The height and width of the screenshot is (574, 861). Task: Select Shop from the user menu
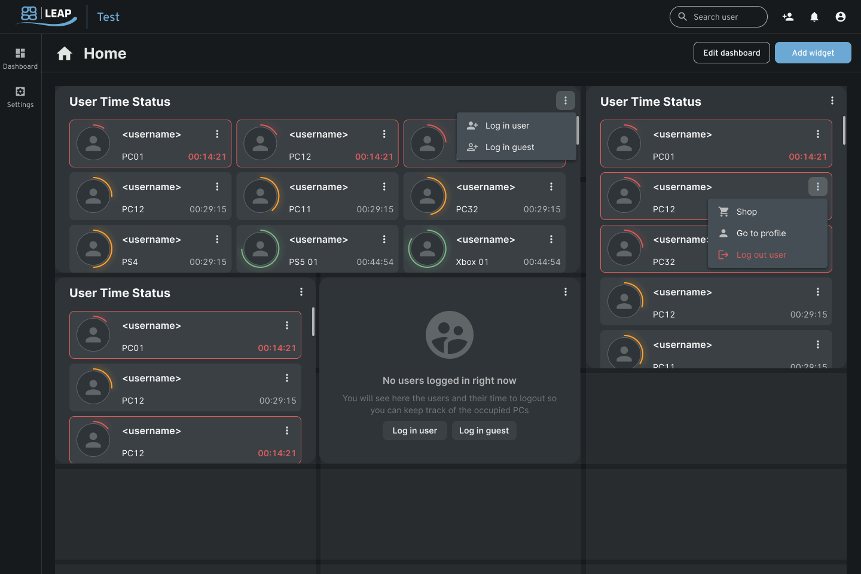pos(746,212)
